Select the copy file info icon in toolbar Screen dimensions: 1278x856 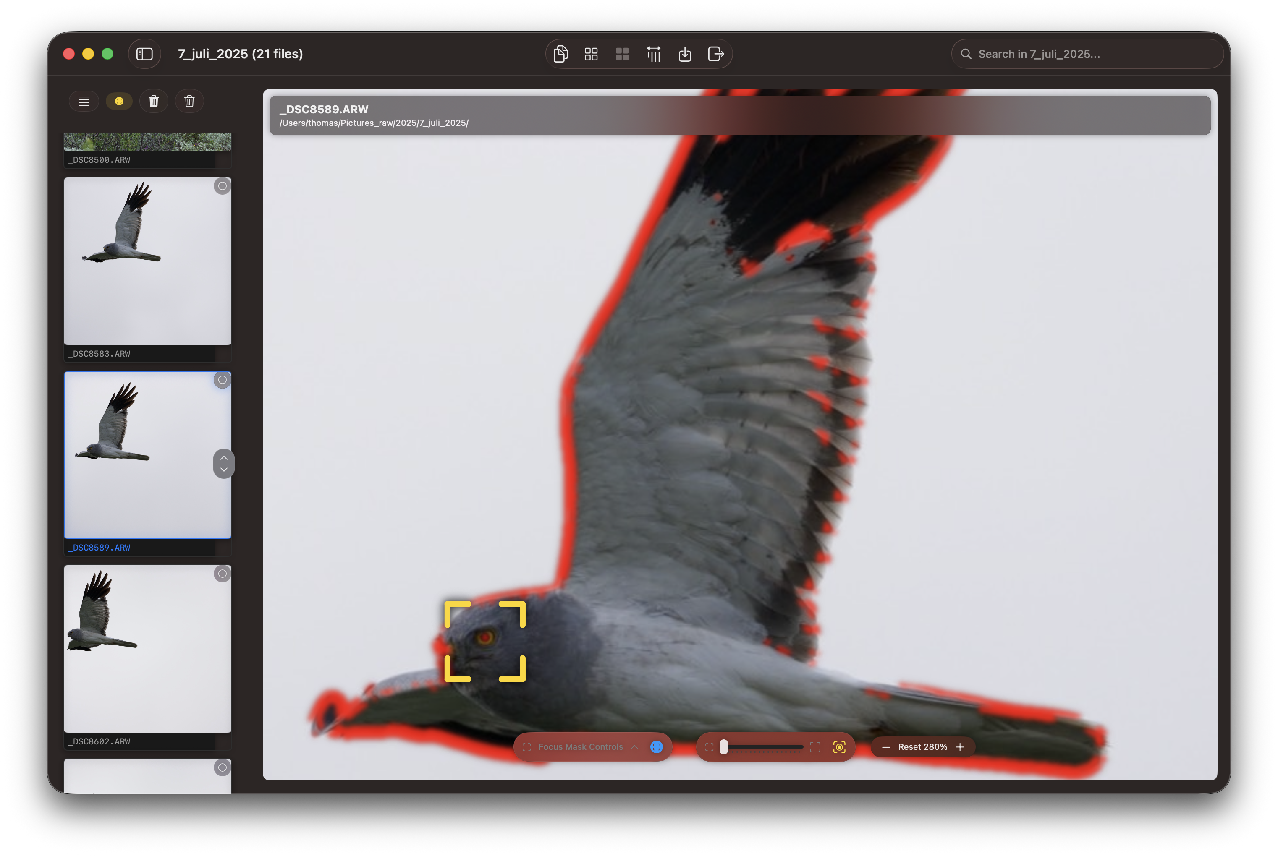(560, 54)
